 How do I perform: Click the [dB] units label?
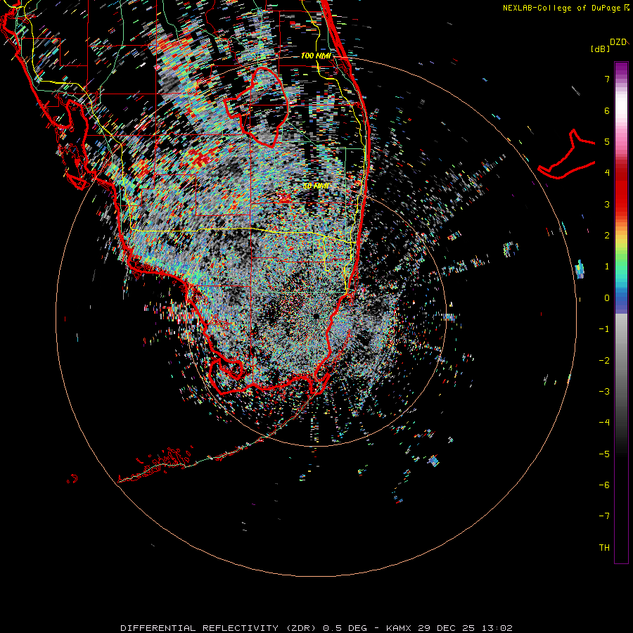coord(601,49)
